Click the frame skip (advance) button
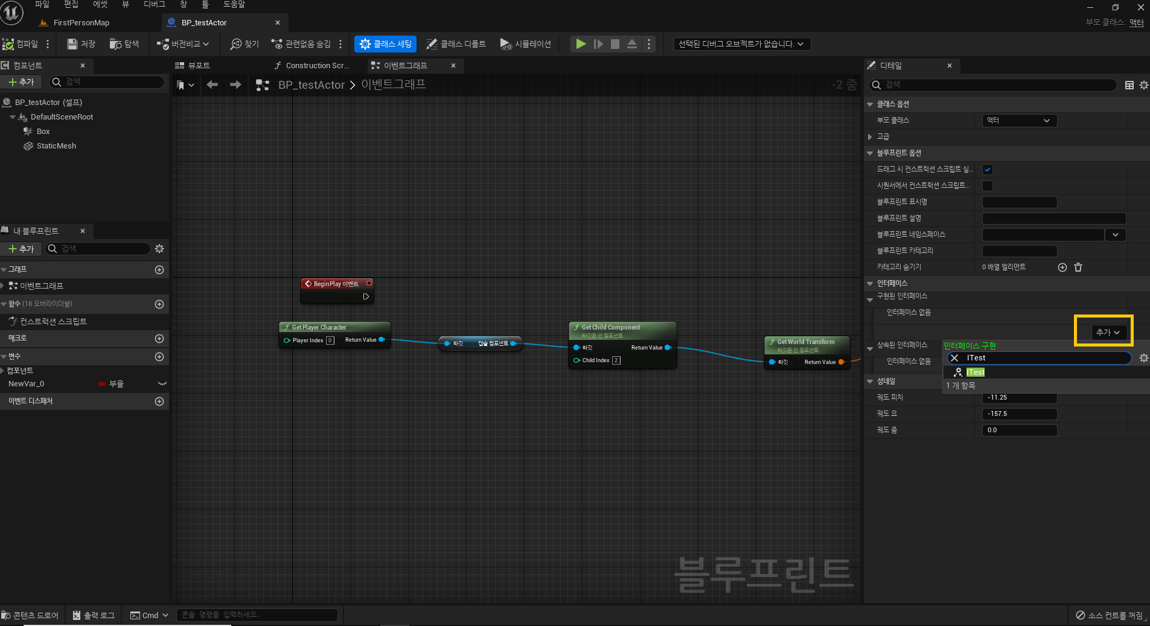1150x626 pixels. click(598, 44)
